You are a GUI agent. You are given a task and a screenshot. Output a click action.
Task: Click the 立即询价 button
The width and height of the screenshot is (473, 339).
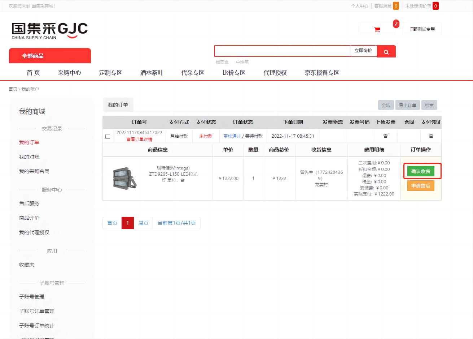tap(363, 51)
